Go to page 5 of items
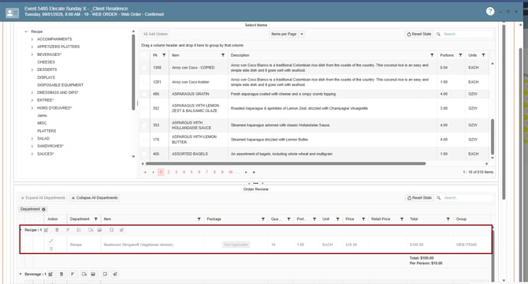Screen dimensions: 528x284 pyautogui.click(x=191, y=172)
